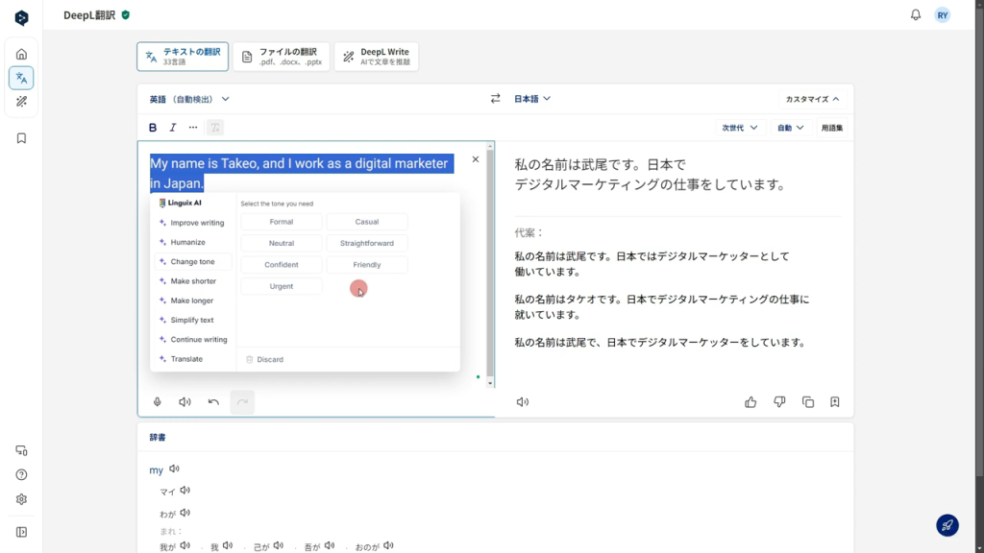984x553 pixels.
Task: Open target language dropdown 日本語
Action: [x=532, y=99]
